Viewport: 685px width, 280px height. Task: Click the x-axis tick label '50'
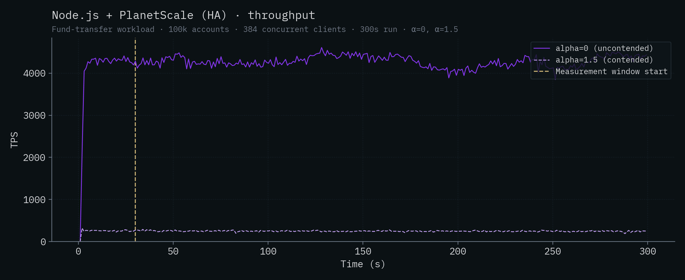[173, 251]
